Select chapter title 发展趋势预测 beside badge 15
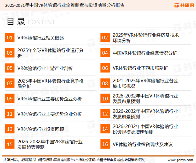The image size is (196, 163). pos(50,144)
